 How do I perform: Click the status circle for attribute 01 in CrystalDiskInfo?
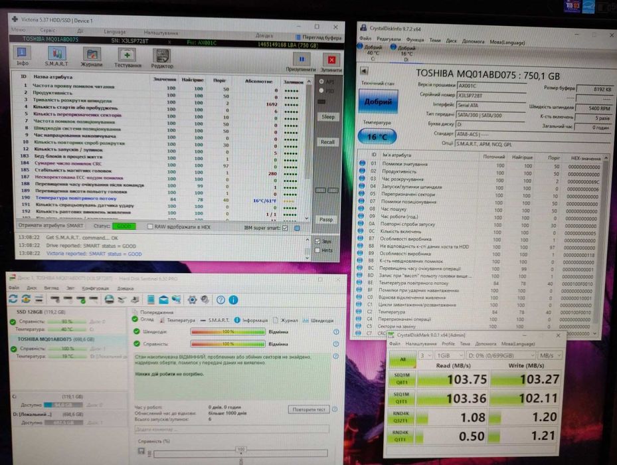(362, 163)
